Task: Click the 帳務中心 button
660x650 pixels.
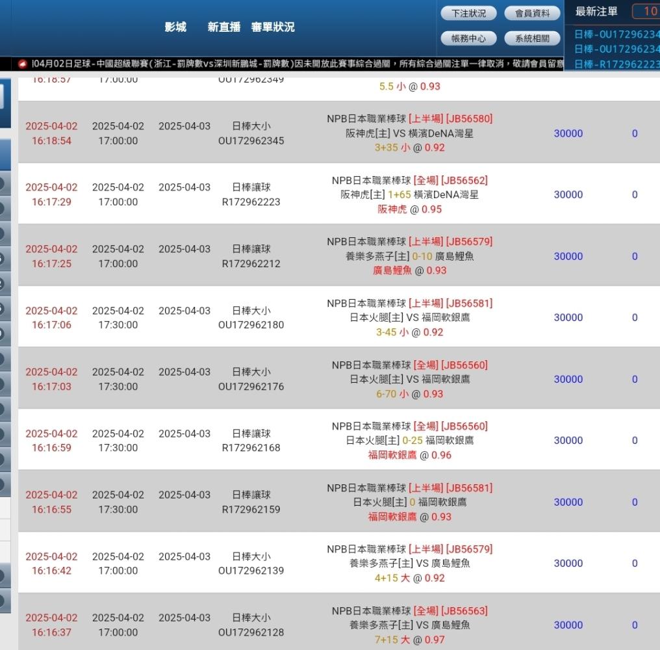Action: point(468,38)
